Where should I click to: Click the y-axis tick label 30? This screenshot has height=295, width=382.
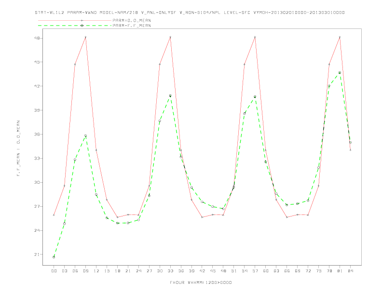(37, 182)
